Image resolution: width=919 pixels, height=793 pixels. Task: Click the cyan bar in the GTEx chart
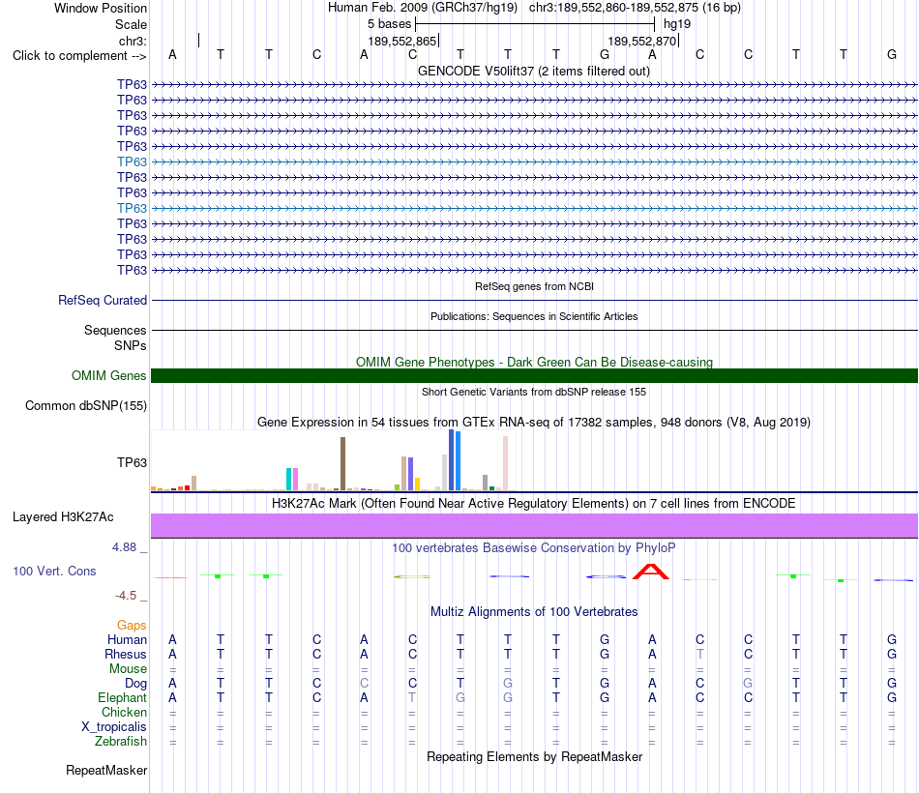289,479
